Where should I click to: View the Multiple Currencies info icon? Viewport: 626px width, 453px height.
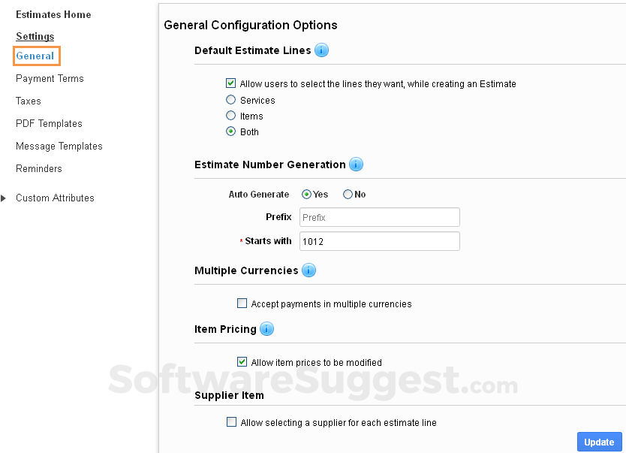click(x=308, y=270)
